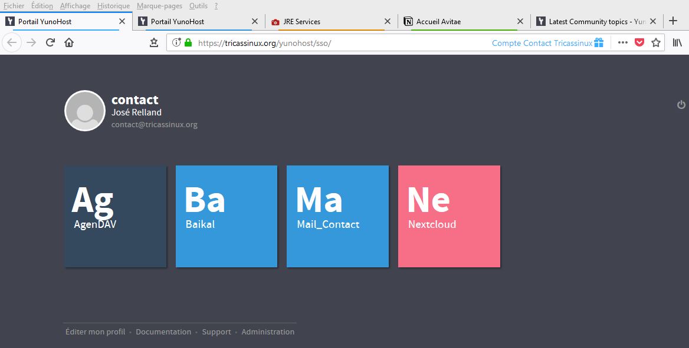The image size is (689, 348).
Task: Close the first Portail YunoHost tab
Action: click(x=122, y=21)
